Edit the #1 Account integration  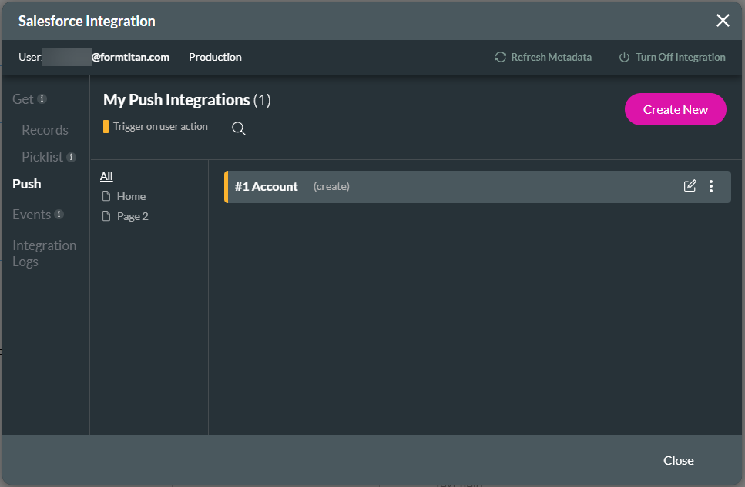point(690,185)
